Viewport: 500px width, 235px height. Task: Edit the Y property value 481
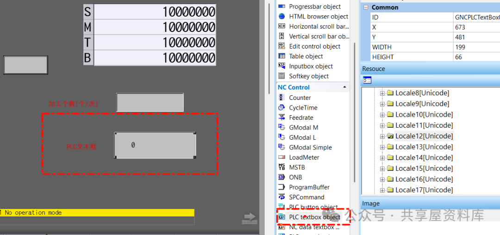476,37
